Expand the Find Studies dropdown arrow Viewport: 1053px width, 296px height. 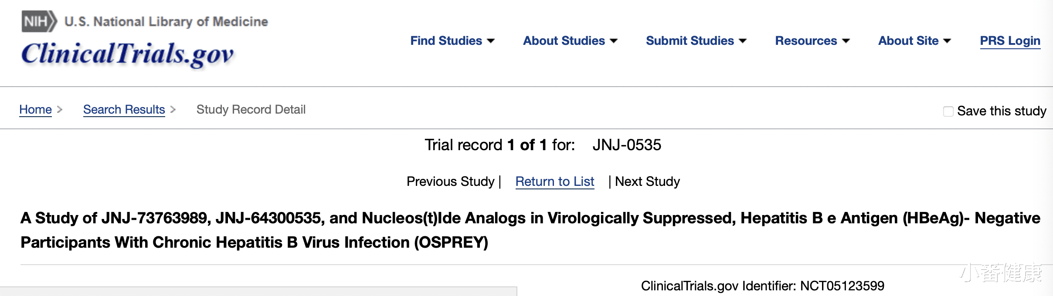(491, 41)
